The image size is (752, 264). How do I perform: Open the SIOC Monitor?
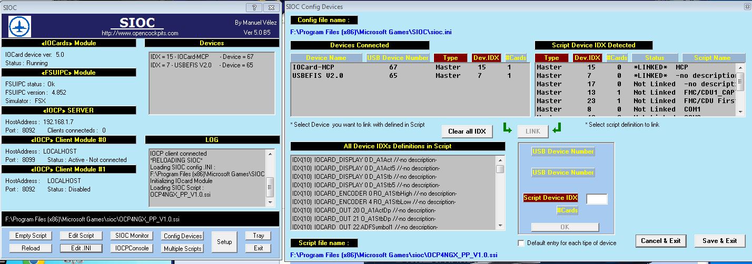coord(133,236)
